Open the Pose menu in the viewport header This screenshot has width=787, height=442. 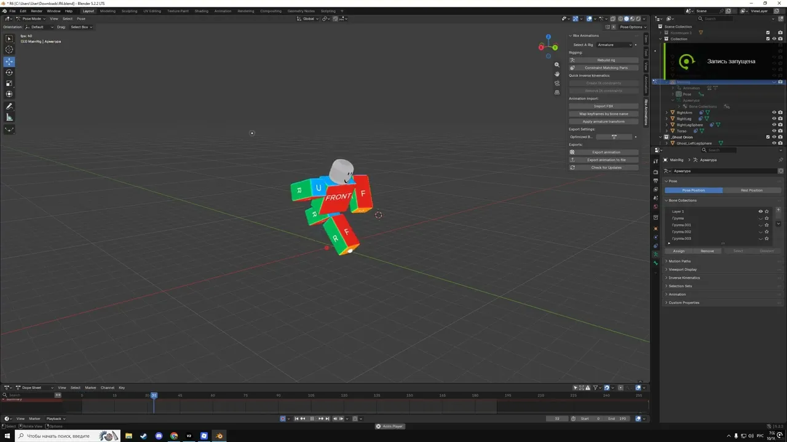coord(81,18)
